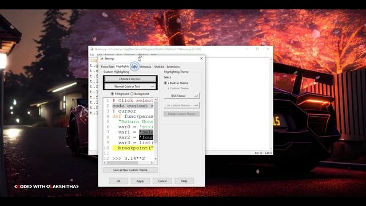Image resolution: width=366 pixels, height=206 pixels.
Task: Click the "Return None docstring sample
Action: pyautogui.click(x=136, y=122)
